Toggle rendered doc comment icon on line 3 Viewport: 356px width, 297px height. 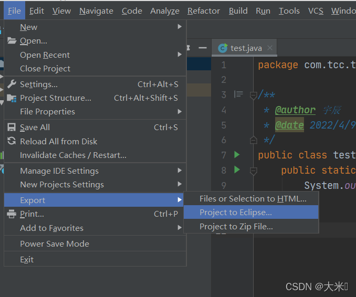pos(239,94)
